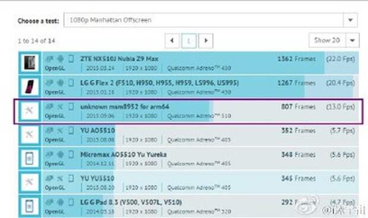The width and height of the screenshot is (368, 218).
Task: Click phone form-factor icon in YU YU5510 row
Action: point(71,178)
